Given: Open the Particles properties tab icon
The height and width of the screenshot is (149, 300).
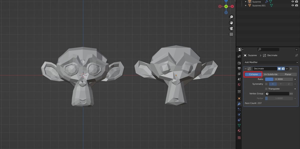Looking at the screenshot, I should click(x=239, y=109).
